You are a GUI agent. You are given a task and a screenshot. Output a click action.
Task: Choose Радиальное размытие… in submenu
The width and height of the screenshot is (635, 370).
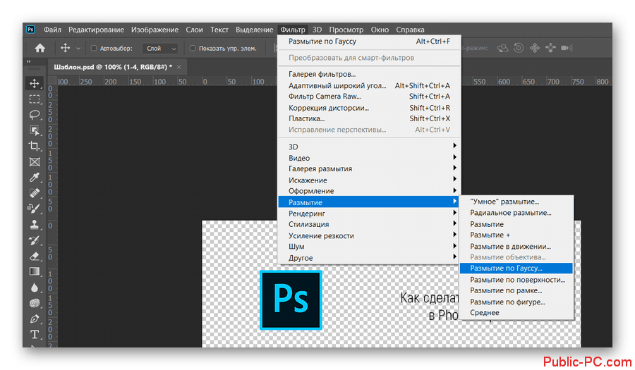click(516, 213)
